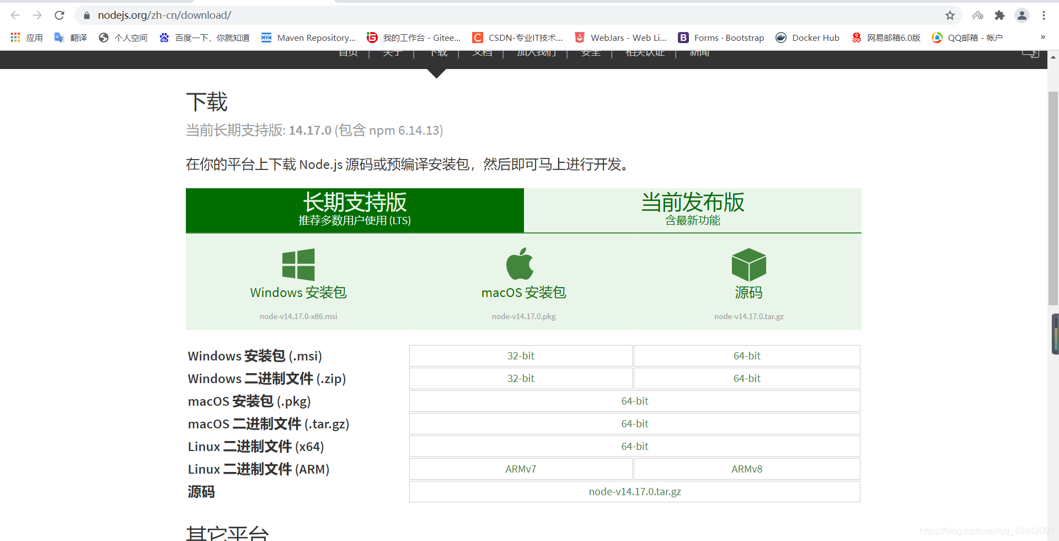
Task: Download 32-bit Windows .zip binary
Action: coord(521,379)
